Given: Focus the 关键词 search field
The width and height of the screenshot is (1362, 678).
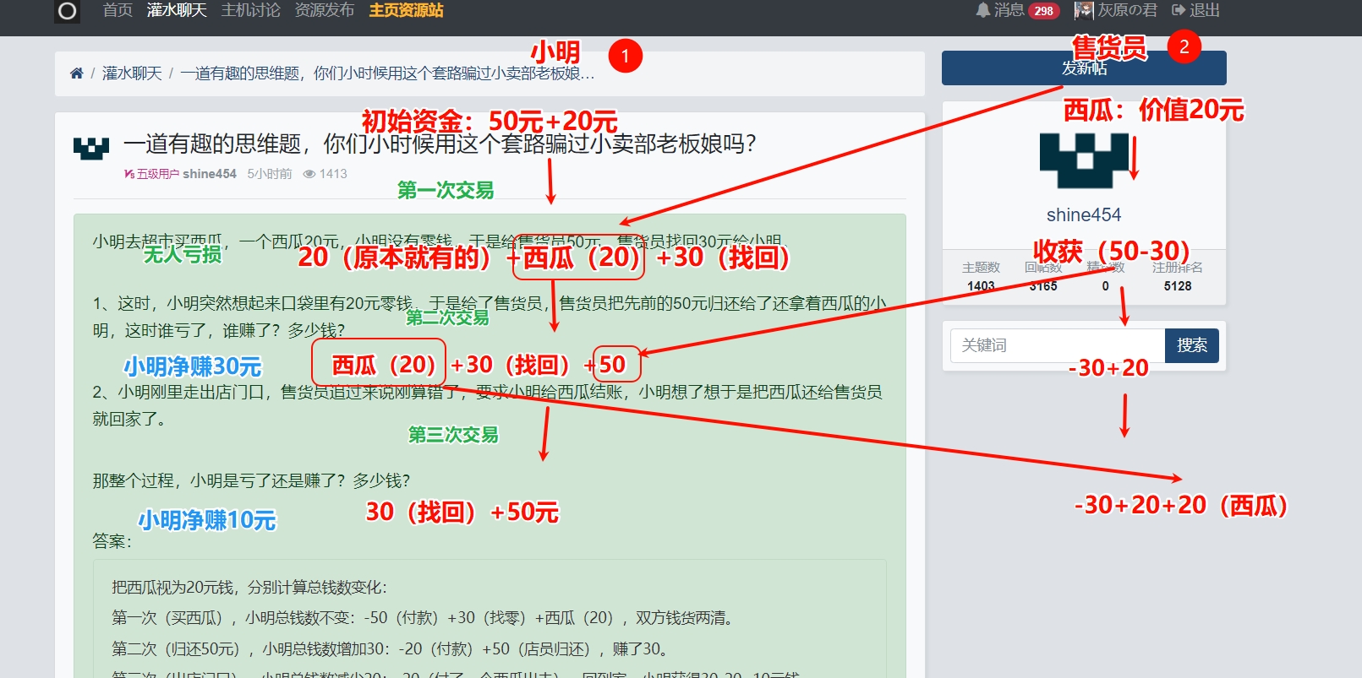Looking at the screenshot, I should tap(1058, 345).
